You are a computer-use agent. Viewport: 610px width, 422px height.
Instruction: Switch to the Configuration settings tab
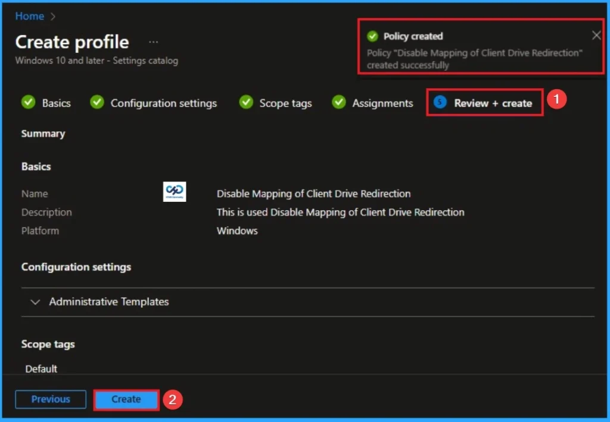[x=164, y=102]
